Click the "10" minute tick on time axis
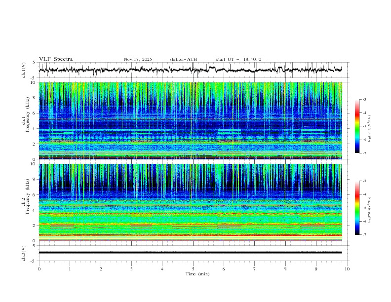 347,269
